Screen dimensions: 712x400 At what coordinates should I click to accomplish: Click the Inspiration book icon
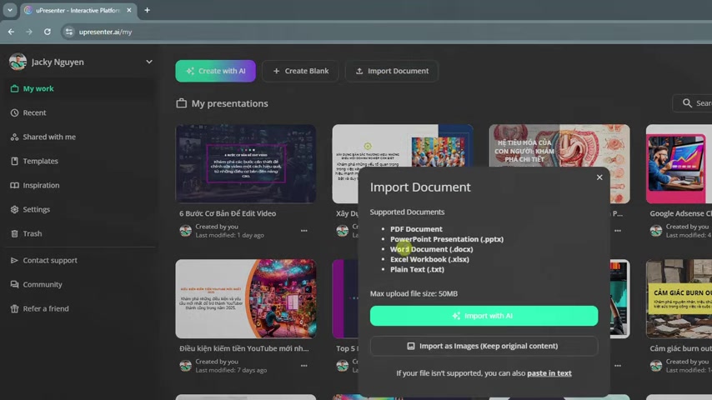click(x=14, y=185)
